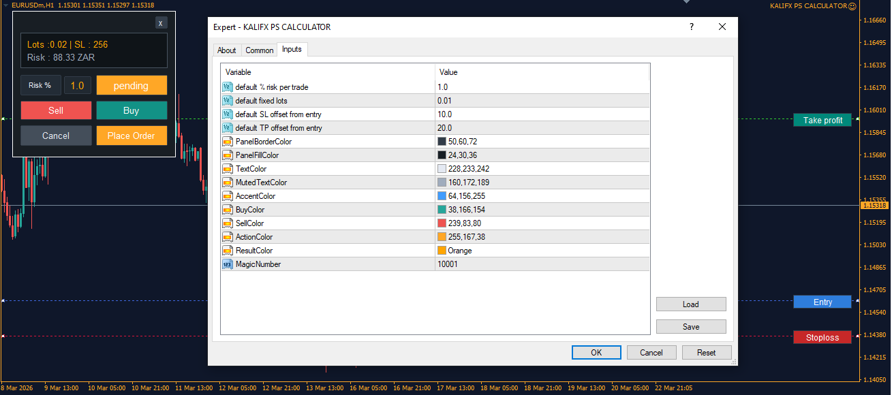Open dialog help via the question mark icon

click(x=691, y=27)
